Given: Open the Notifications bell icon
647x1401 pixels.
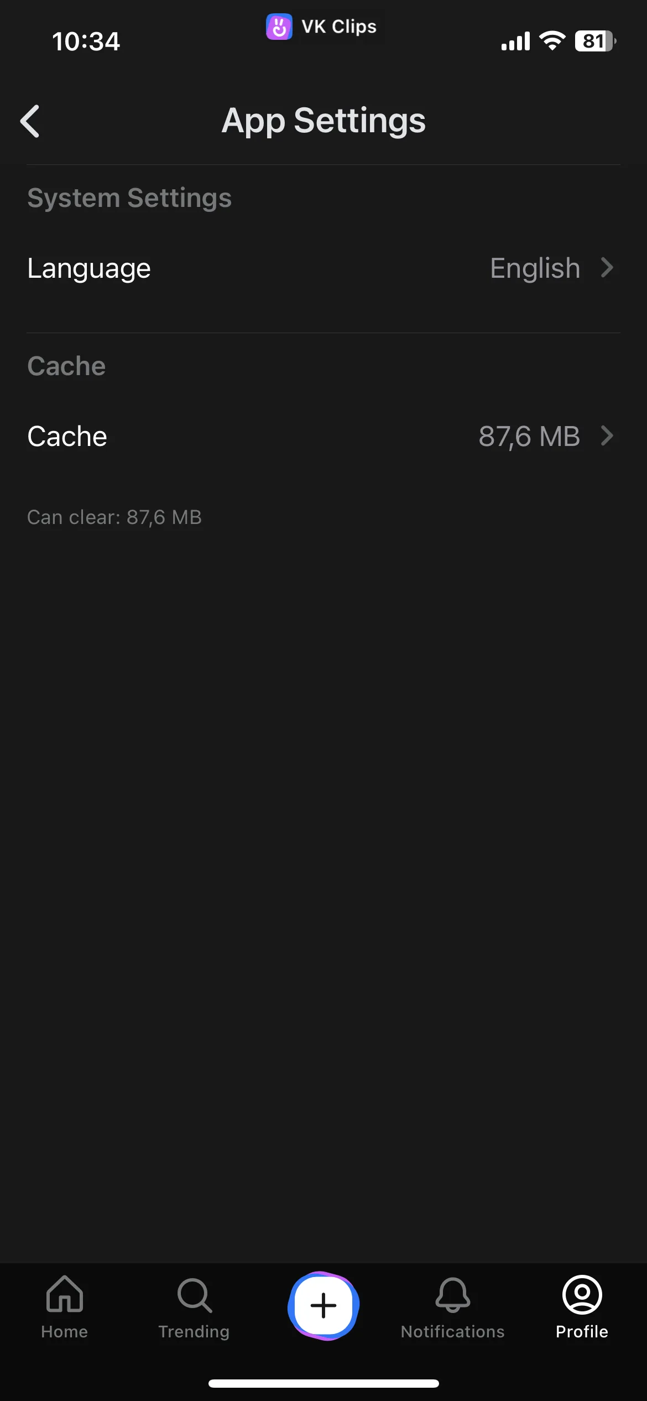Looking at the screenshot, I should tap(453, 1295).
